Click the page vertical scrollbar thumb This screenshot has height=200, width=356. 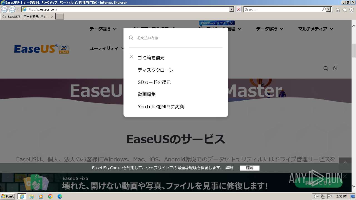pos(354,50)
